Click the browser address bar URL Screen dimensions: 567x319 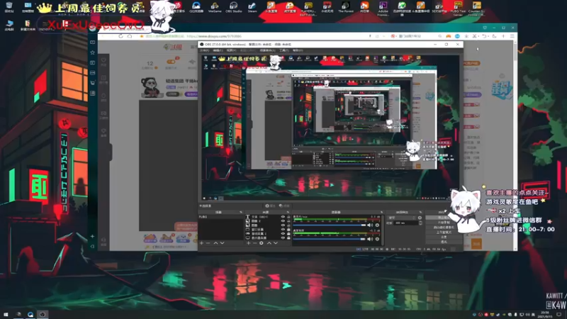click(x=215, y=36)
